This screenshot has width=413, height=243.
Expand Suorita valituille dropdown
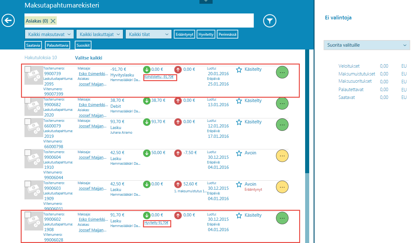[x=366, y=45]
